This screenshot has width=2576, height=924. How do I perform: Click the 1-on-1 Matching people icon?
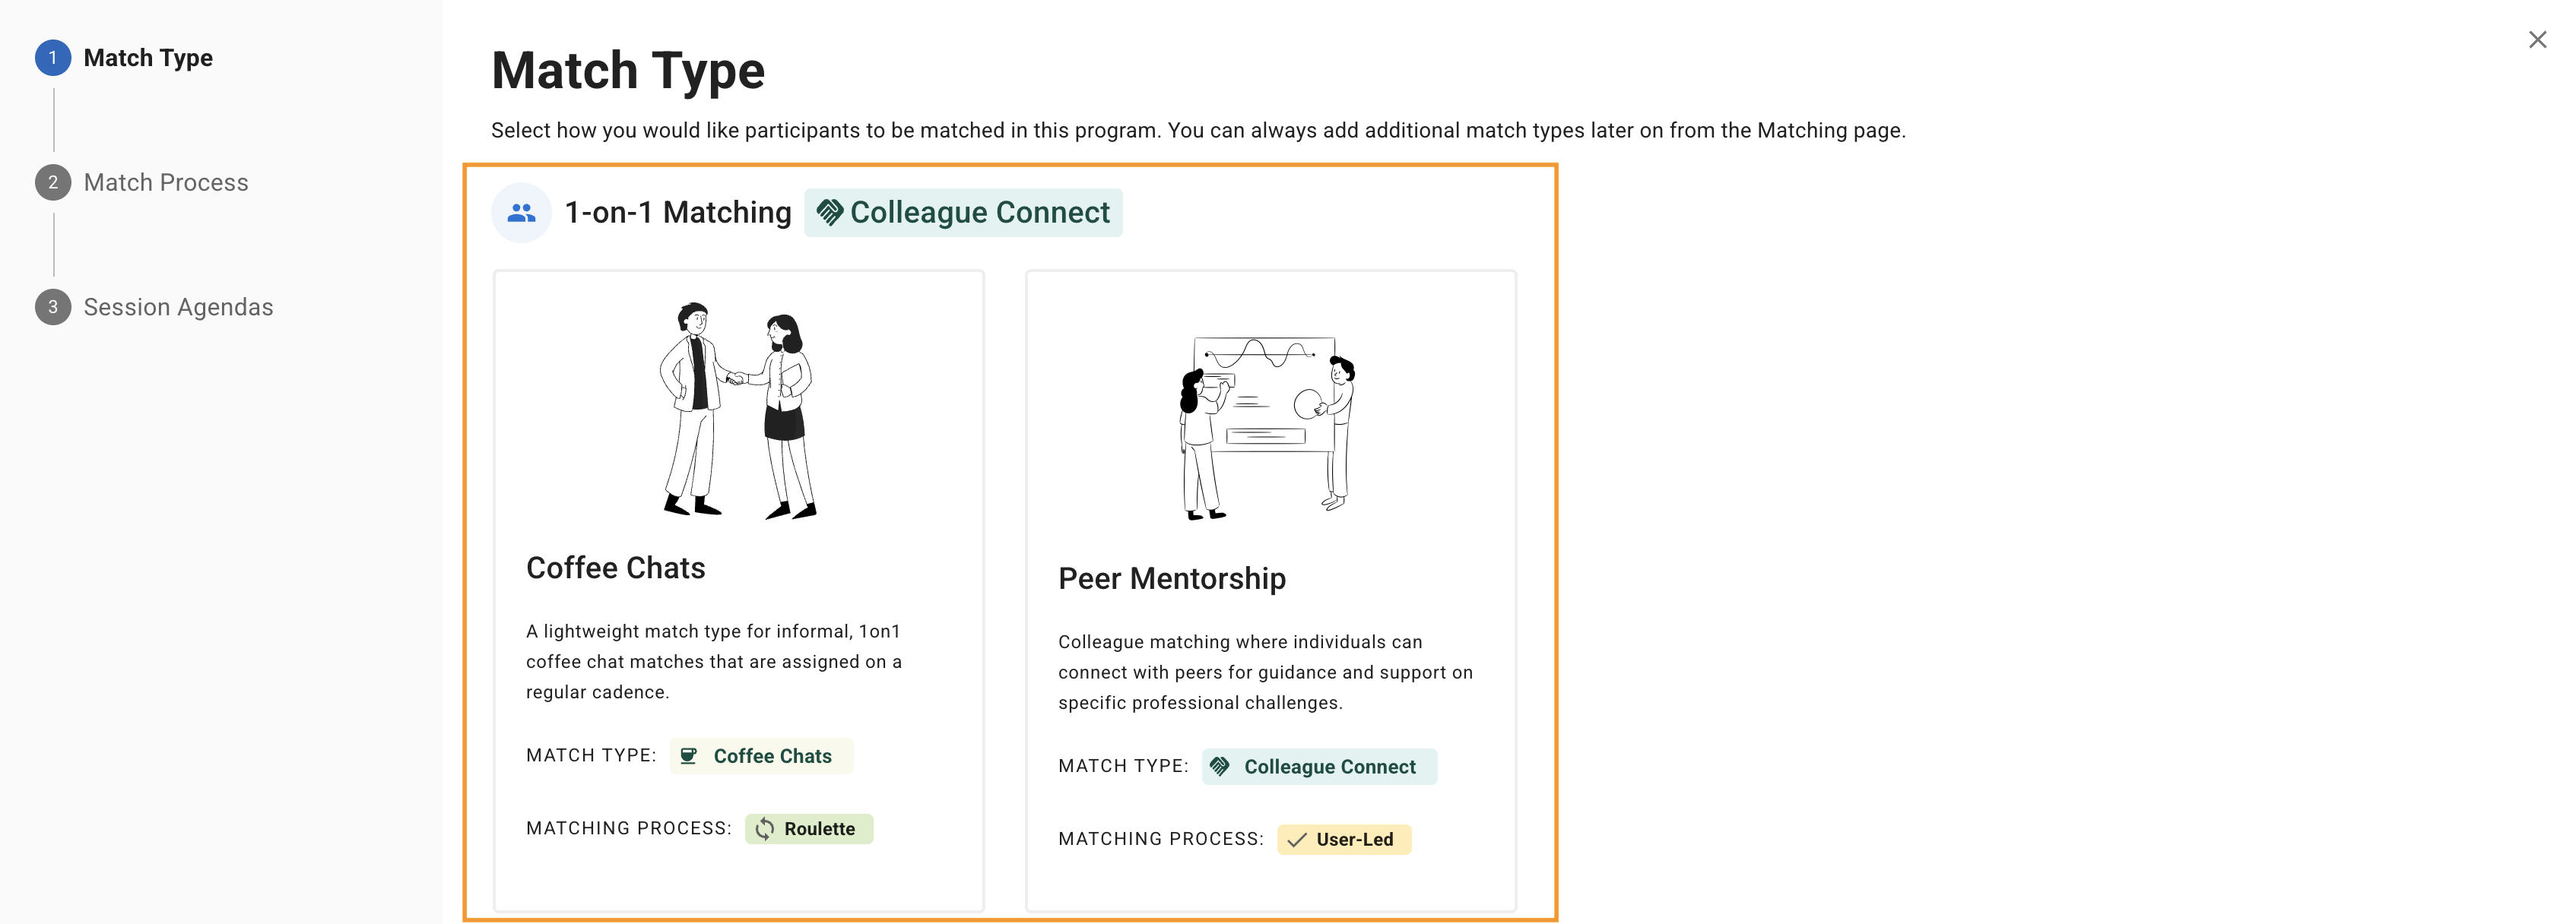[x=521, y=213]
